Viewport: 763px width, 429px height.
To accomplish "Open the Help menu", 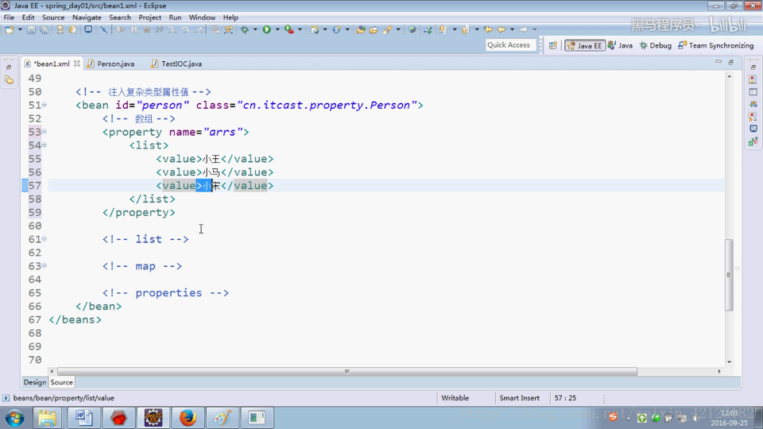I will [x=230, y=17].
